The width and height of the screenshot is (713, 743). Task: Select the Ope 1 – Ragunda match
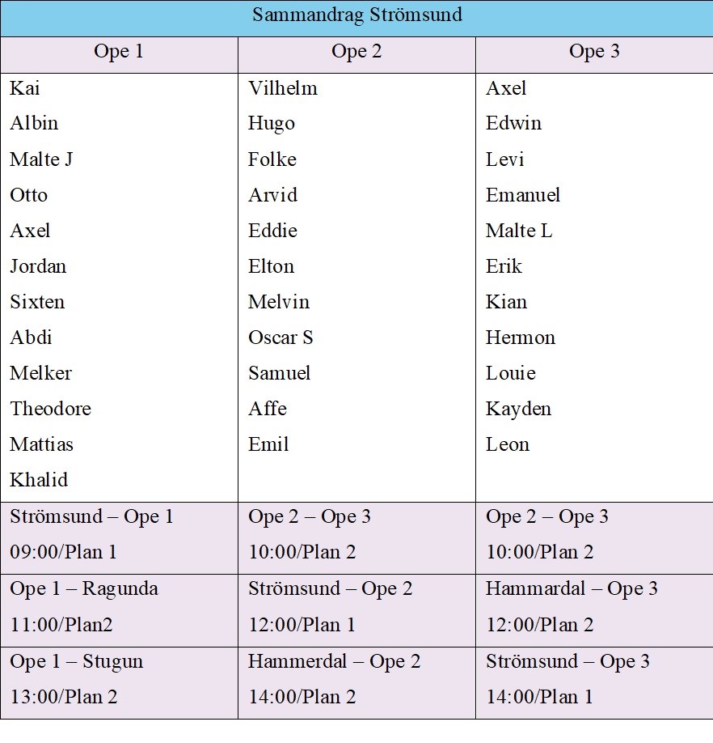84,589
